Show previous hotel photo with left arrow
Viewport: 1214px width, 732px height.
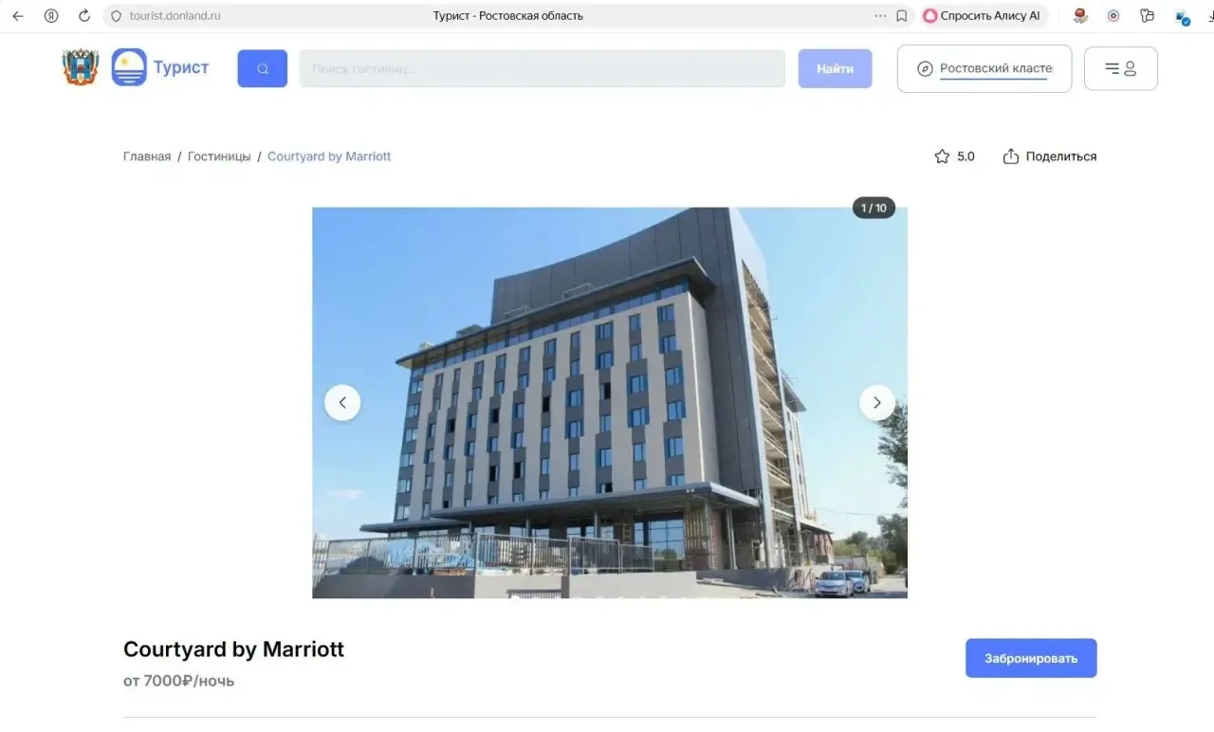pos(342,403)
